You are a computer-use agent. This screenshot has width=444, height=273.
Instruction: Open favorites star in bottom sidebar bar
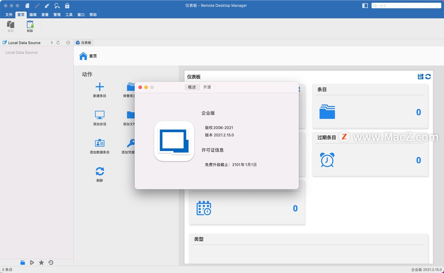pyautogui.click(x=41, y=262)
